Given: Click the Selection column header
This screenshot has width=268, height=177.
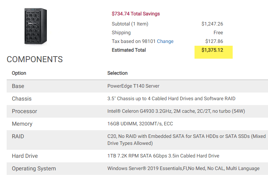Looking at the screenshot, I should 118,73.
